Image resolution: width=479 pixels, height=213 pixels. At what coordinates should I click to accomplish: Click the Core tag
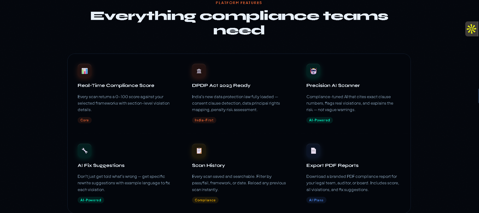coord(84,120)
